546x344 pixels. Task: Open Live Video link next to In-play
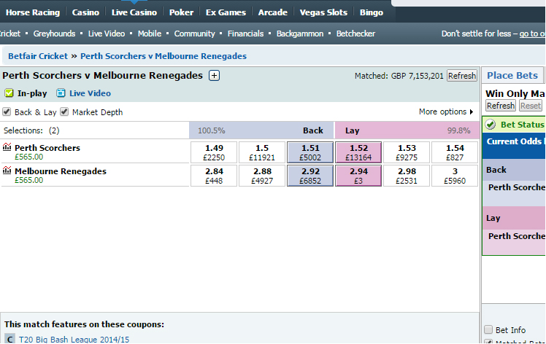pyautogui.click(x=90, y=93)
